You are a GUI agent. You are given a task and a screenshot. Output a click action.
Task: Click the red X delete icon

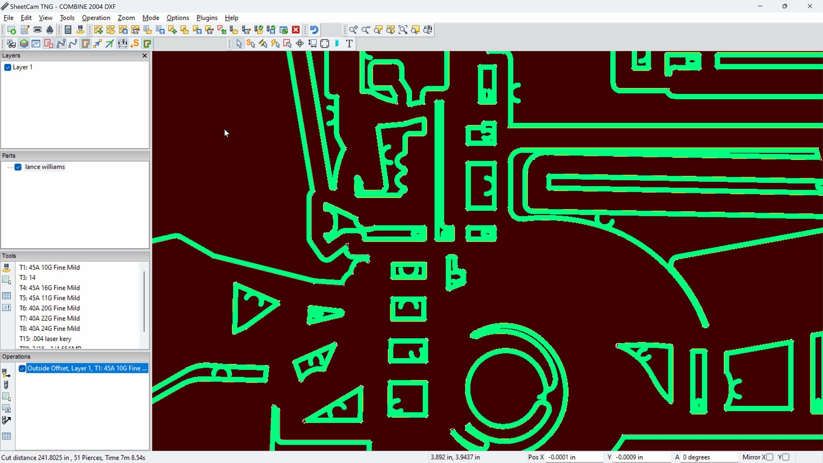[296, 30]
